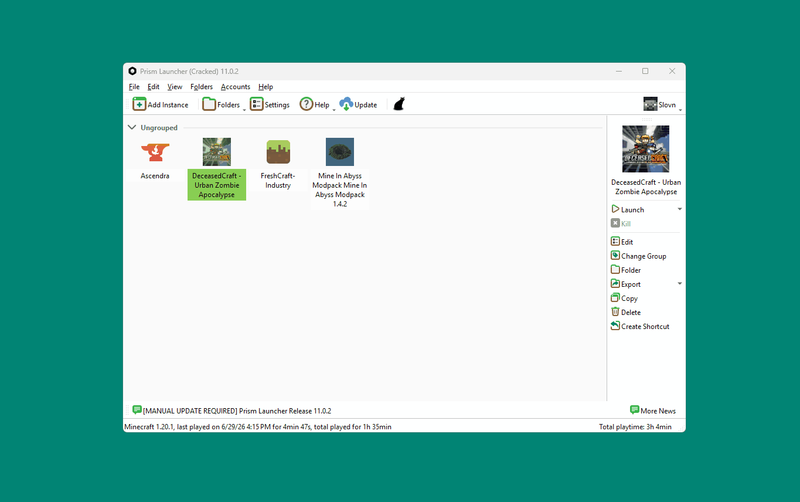Open the Accounts menu
This screenshot has height=502, width=800.
point(236,87)
